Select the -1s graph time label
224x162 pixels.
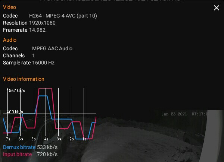point(84,139)
